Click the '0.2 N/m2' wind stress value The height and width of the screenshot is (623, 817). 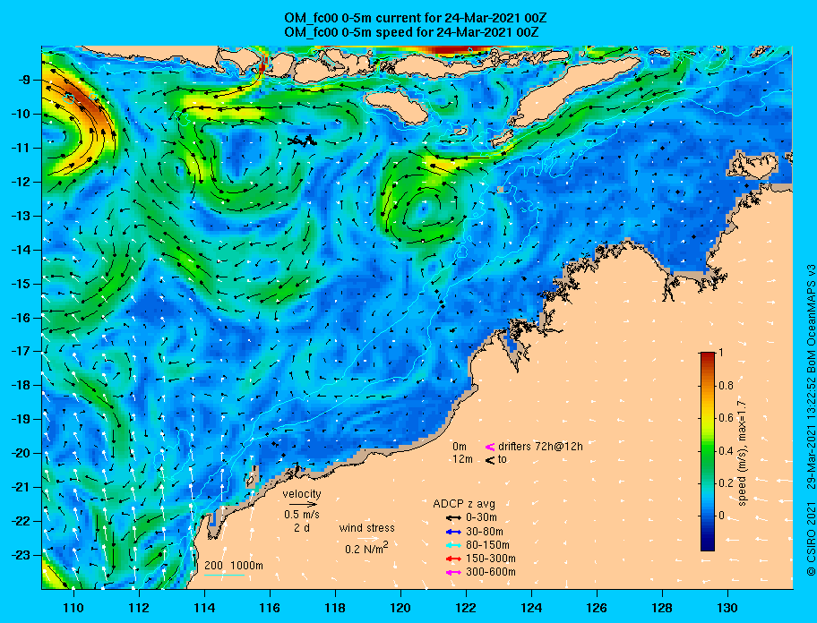click(366, 549)
